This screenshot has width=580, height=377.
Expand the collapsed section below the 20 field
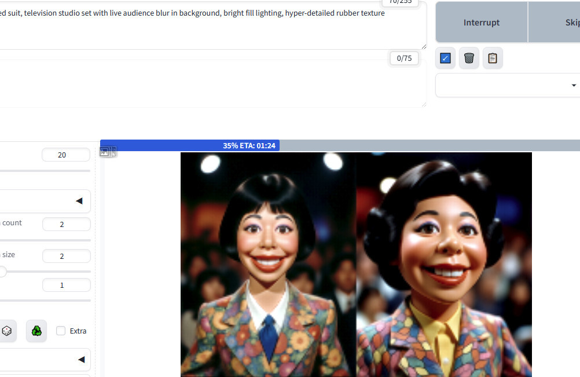click(x=45, y=201)
